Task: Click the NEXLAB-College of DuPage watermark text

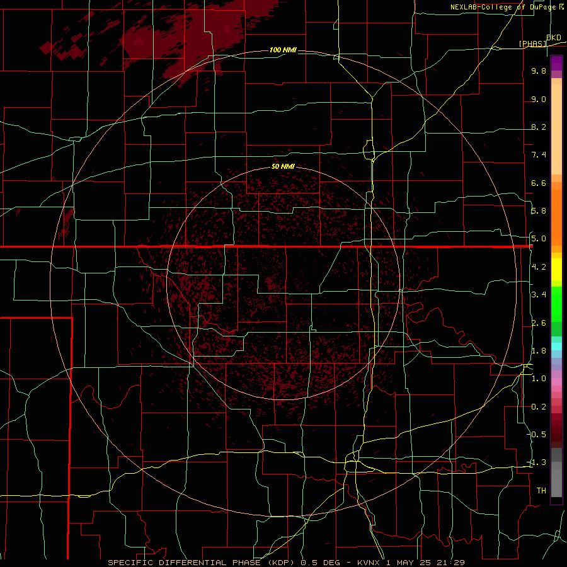Action: [504, 7]
